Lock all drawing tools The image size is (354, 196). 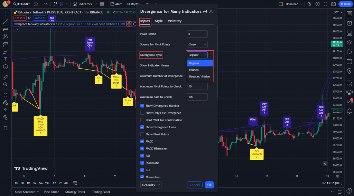(6, 110)
